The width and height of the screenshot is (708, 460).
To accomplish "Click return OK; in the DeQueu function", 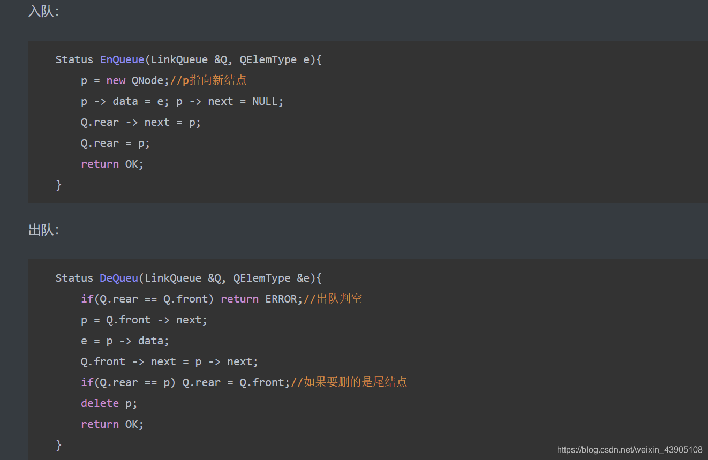I will [112, 424].
